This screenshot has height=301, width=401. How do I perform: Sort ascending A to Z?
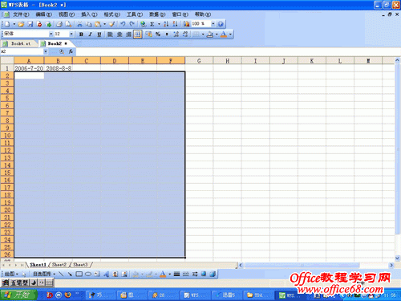tap(166, 24)
